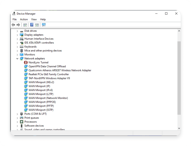This screenshot has height=146, width=191.
Task: Click the TAP-NordVPN Windows Adapter icon
Action: point(26,78)
